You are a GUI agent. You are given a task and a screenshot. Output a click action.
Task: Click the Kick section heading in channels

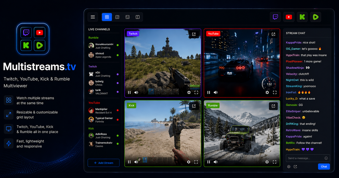tap(91, 128)
